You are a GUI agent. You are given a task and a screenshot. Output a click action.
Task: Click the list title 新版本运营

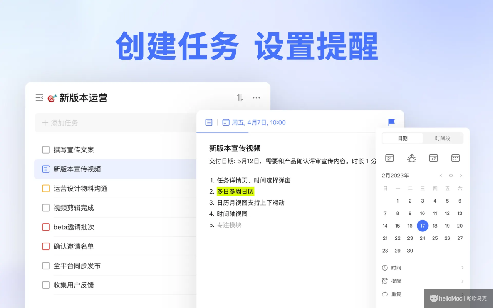pos(83,98)
